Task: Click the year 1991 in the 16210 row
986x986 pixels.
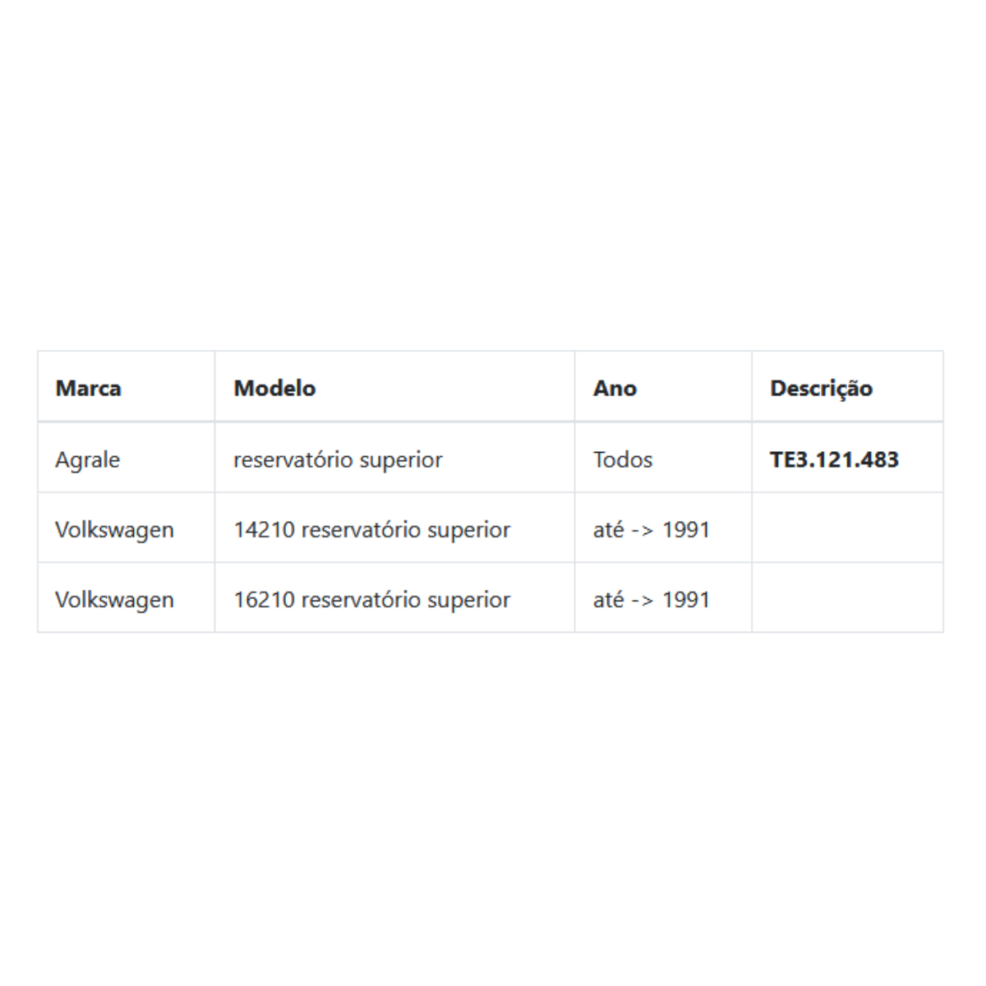Action: 686,600
